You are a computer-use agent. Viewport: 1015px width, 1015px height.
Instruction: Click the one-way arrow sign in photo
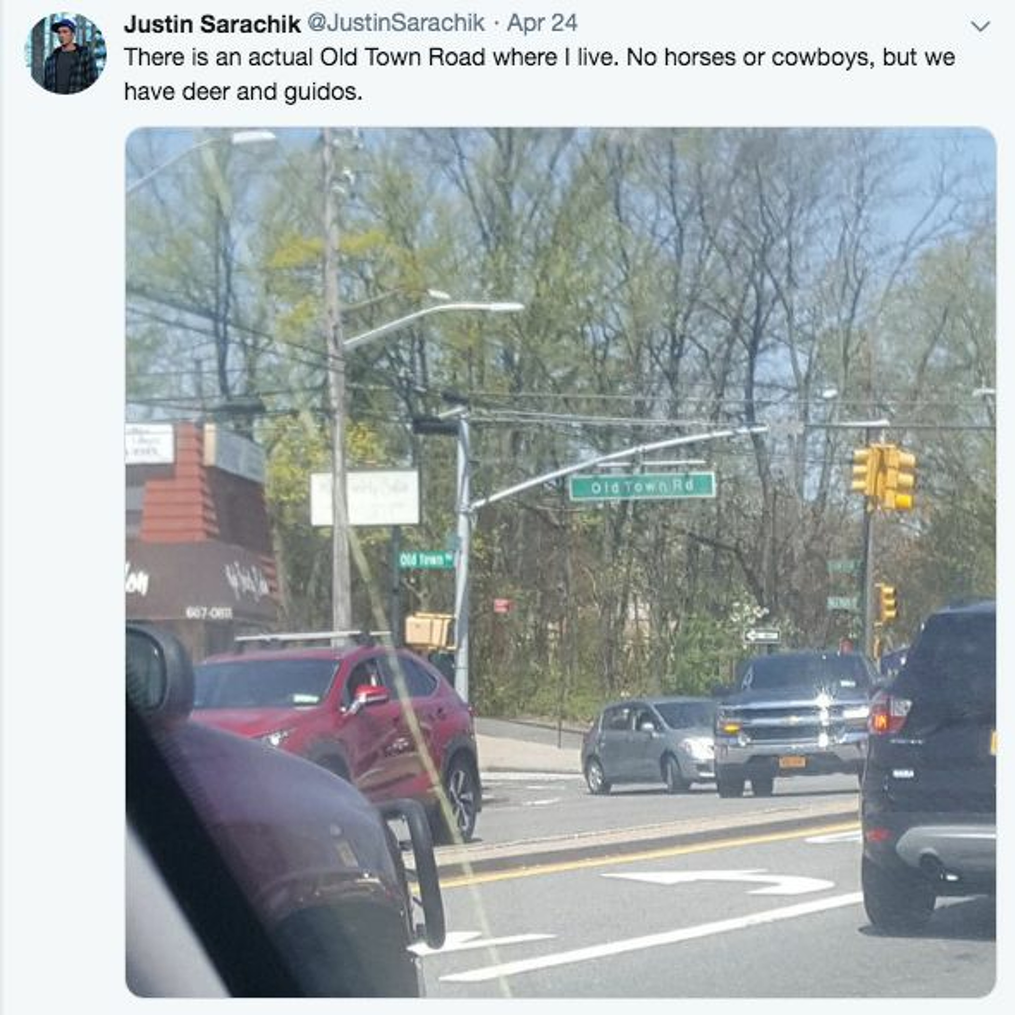coord(762,636)
